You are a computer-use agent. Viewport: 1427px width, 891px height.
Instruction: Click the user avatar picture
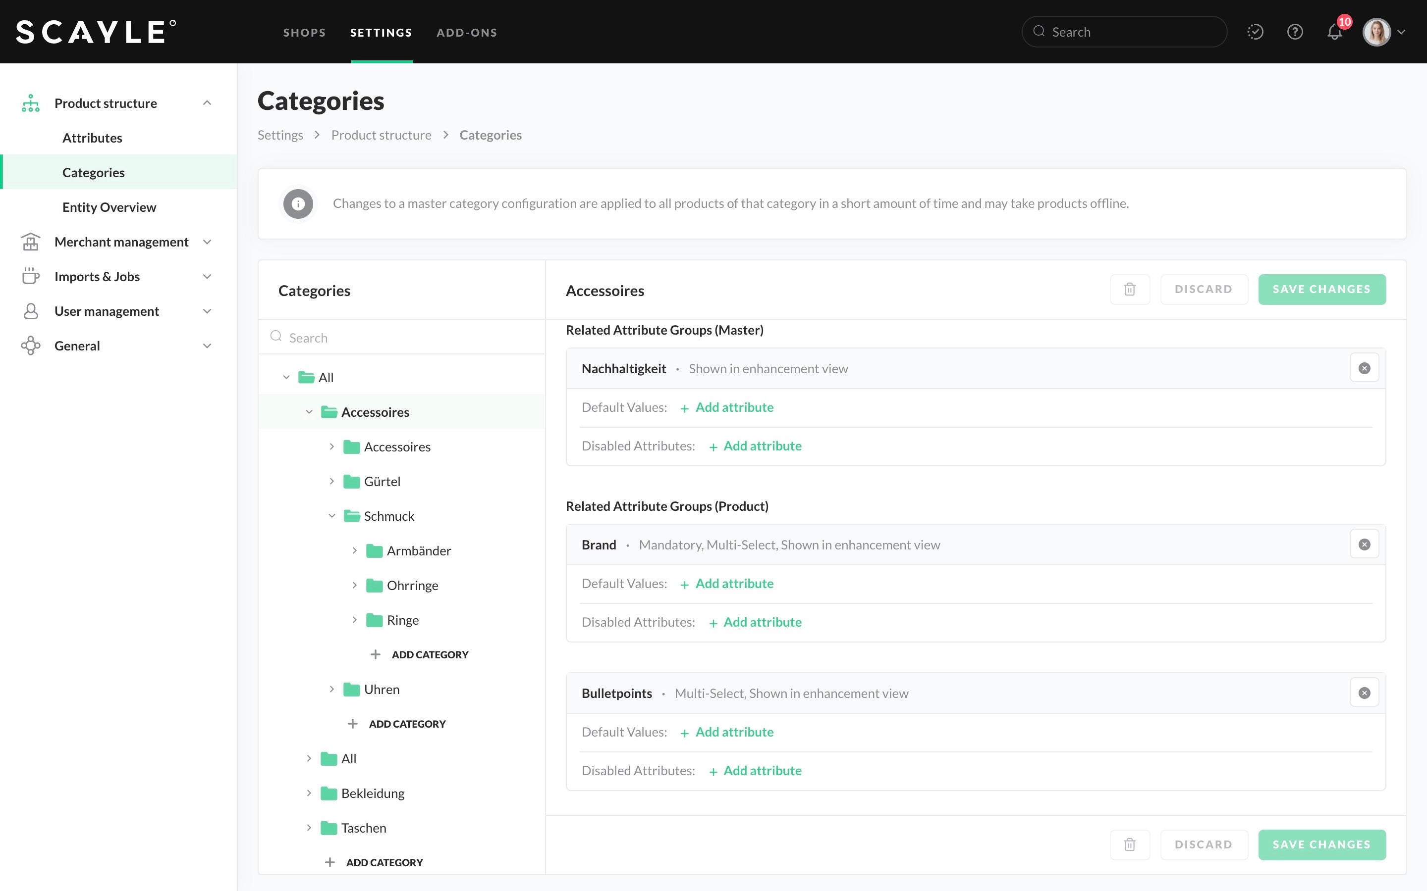pyautogui.click(x=1376, y=32)
